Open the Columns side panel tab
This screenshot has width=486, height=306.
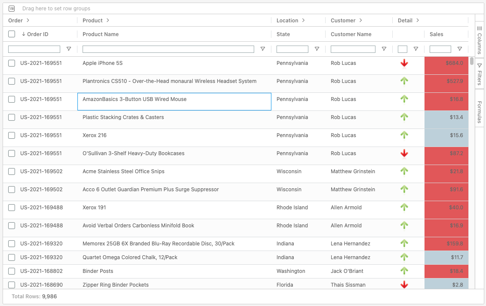(x=480, y=40)
